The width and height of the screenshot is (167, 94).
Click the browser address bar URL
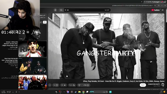tap(133, 5)
